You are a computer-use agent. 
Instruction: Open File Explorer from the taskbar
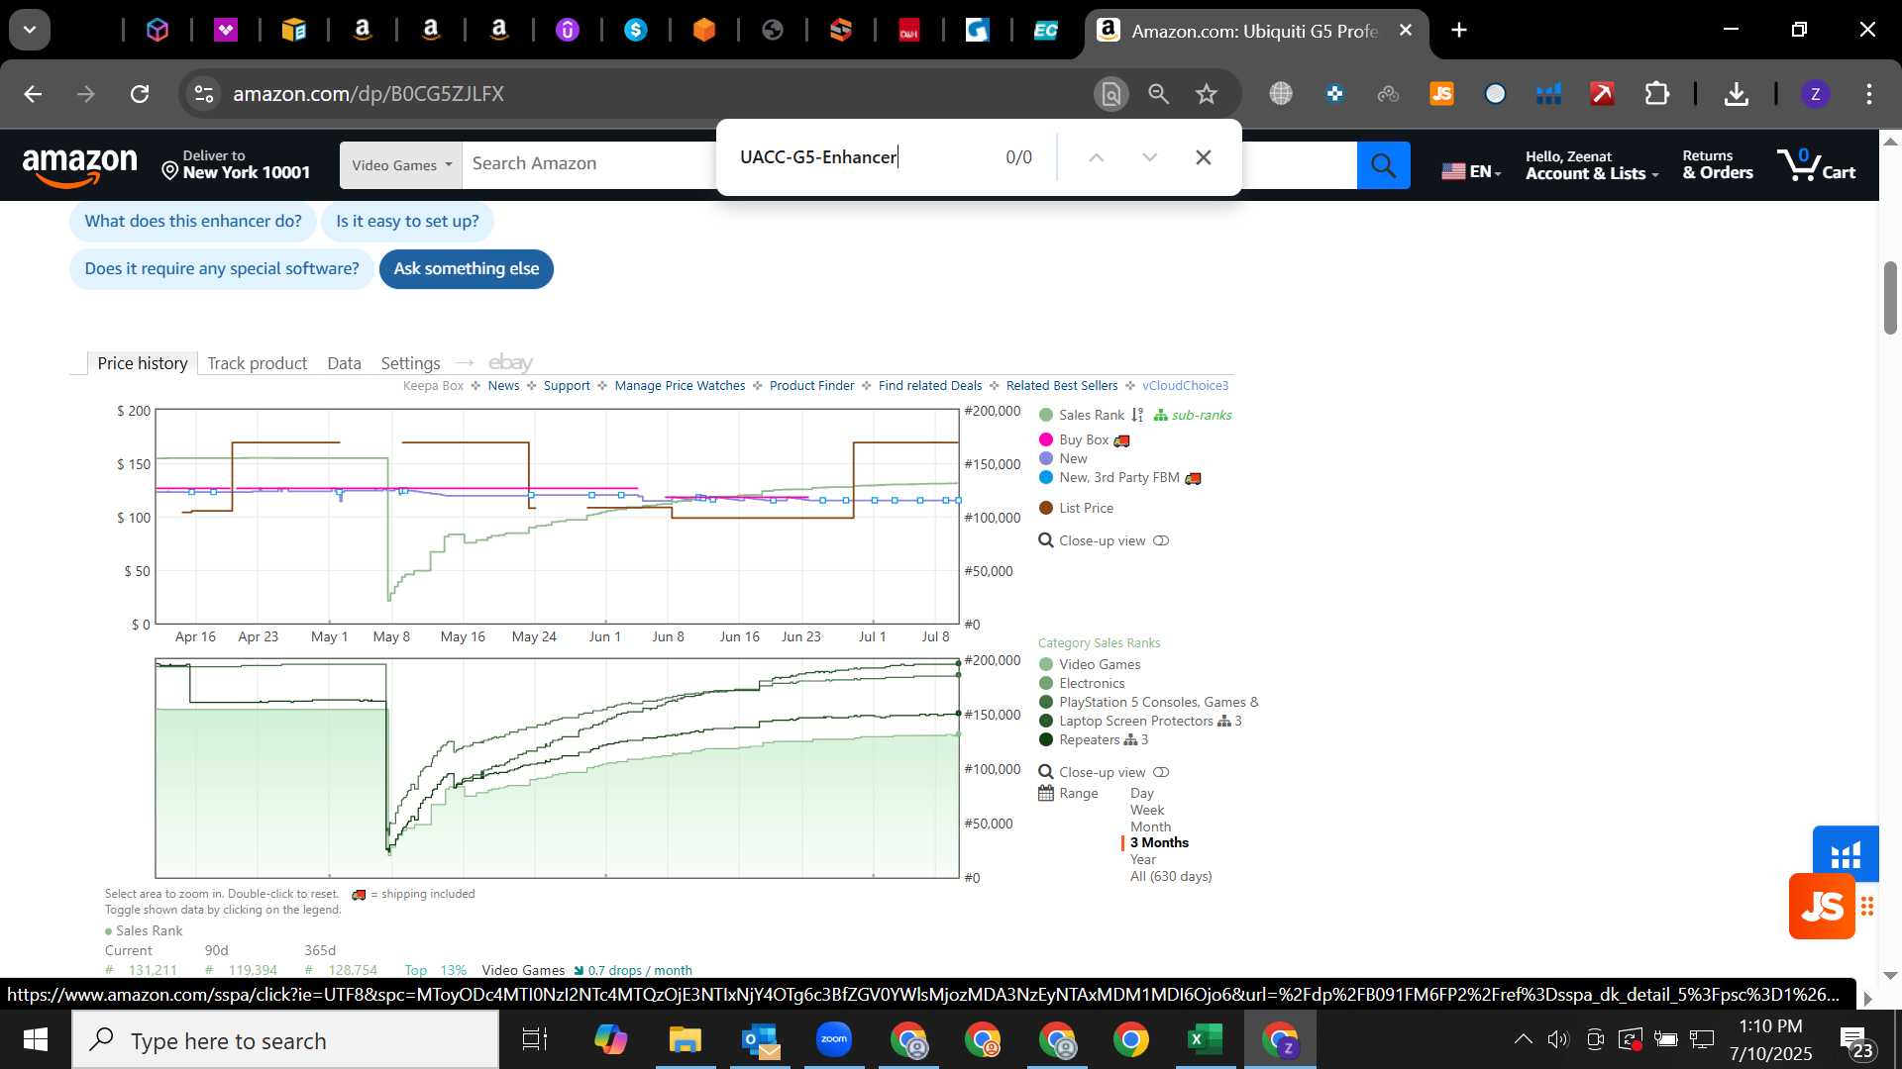point(685,1040)
